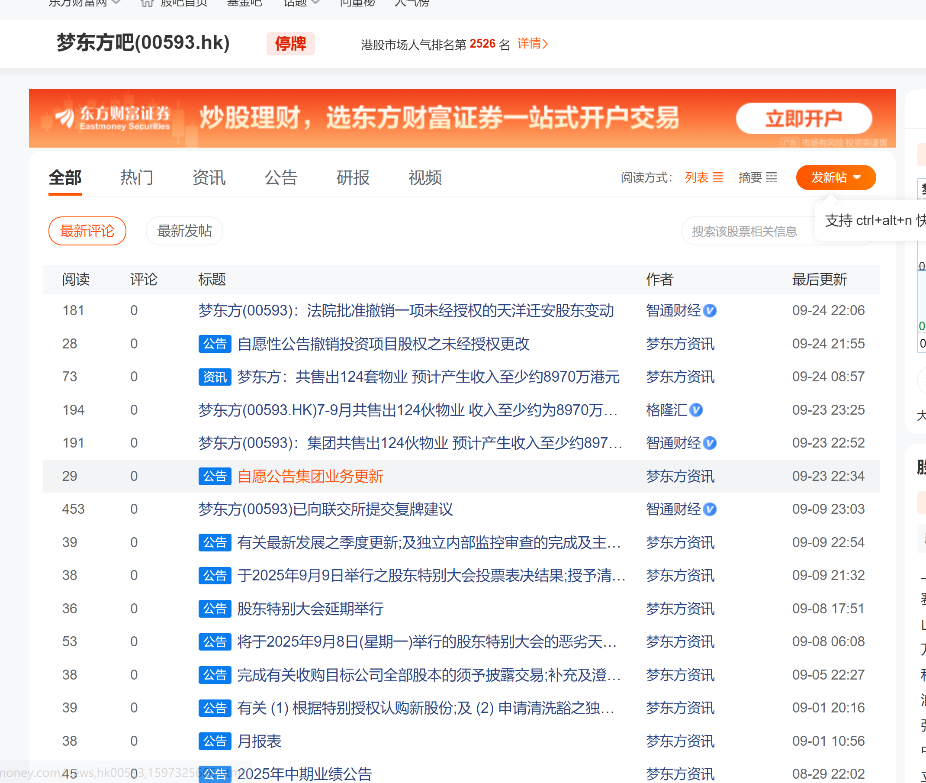
Task: Open author 智通财经 on first row
Action: (673, 310)
